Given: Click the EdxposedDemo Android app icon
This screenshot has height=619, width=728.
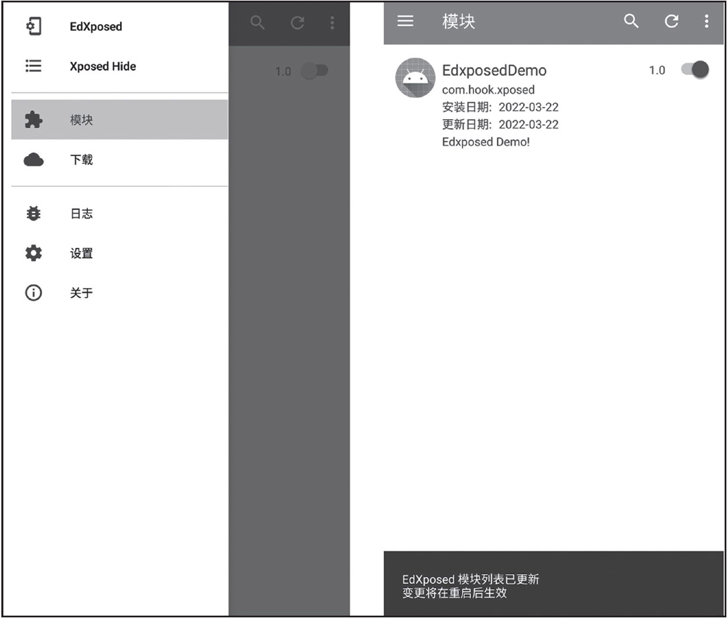Looking at the screenshot, I should tap(415, 78).
